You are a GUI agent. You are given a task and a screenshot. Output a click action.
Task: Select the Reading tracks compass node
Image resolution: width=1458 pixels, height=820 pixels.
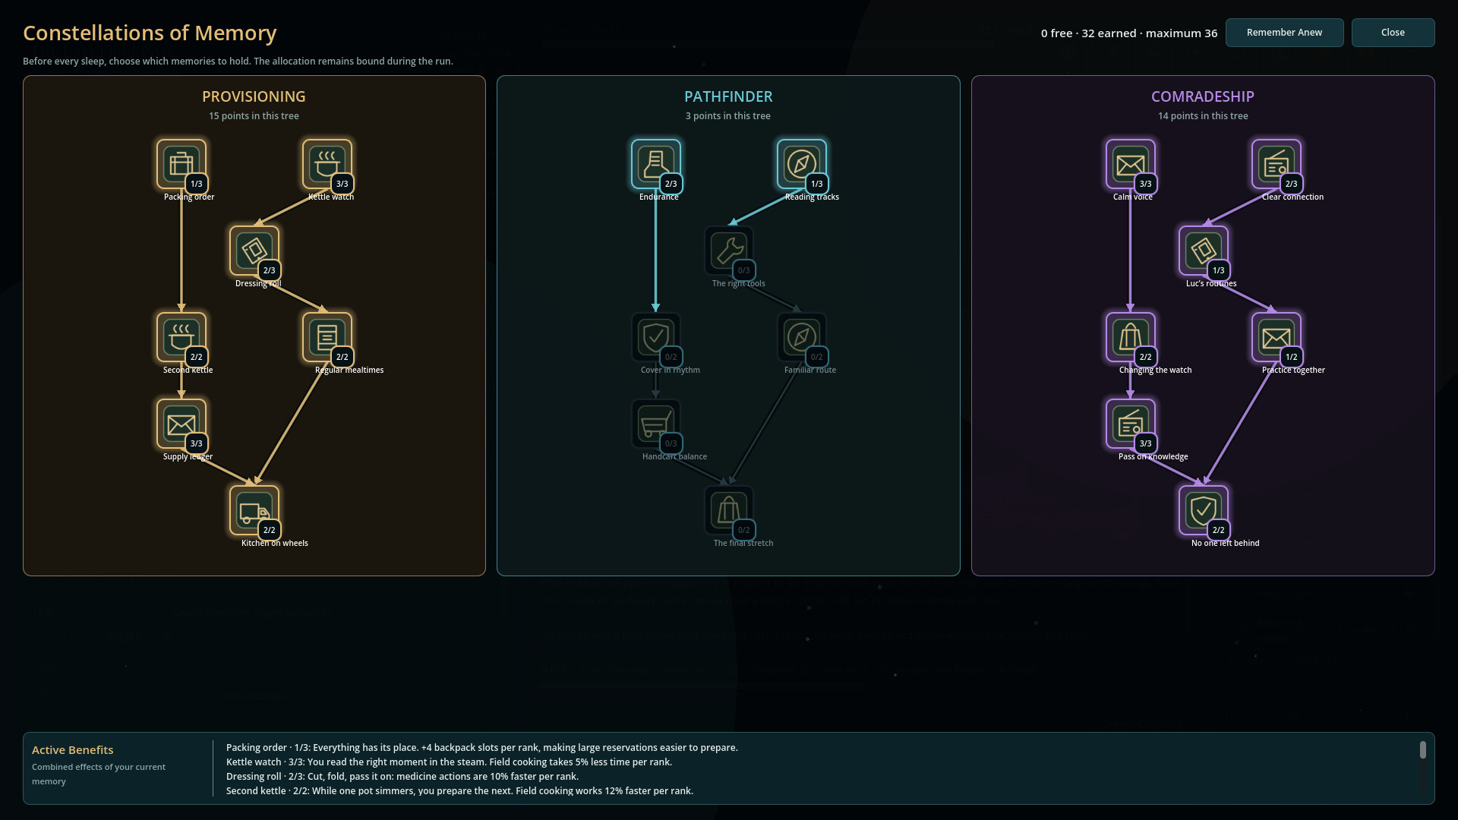pos(801,163)
